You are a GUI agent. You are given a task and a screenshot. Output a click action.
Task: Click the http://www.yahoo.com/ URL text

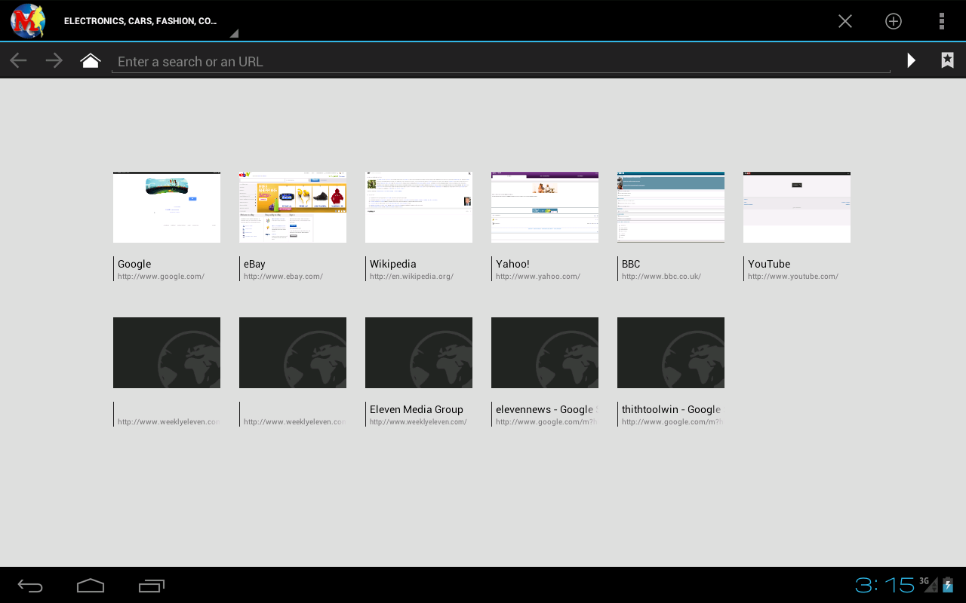tap(538, 277)
